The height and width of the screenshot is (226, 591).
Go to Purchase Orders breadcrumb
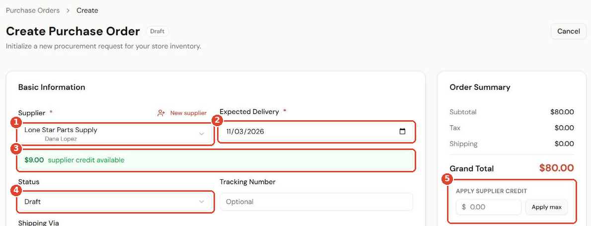[33, 10]
